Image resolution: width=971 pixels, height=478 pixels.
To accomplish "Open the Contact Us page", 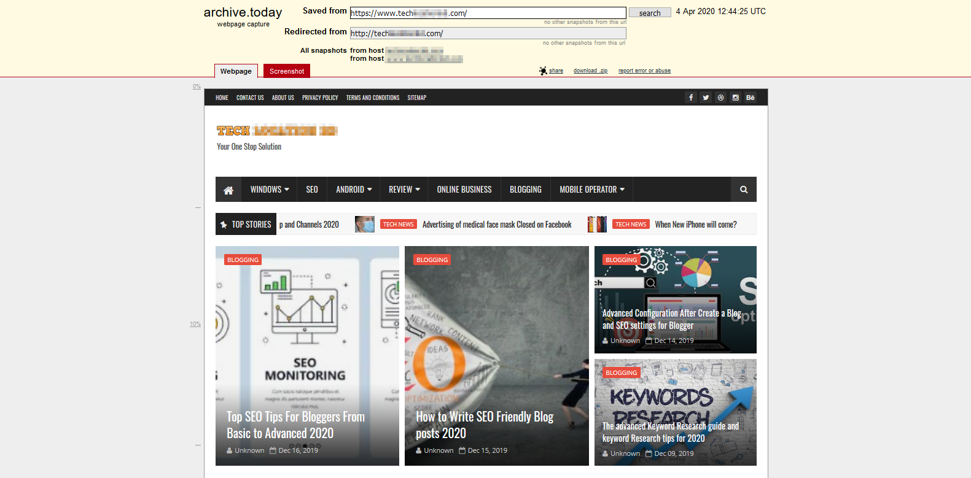I will point(250,98).
